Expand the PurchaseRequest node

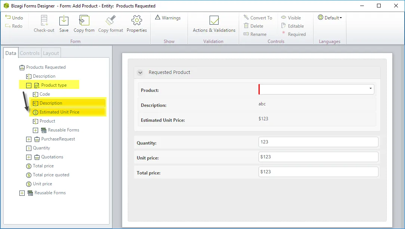(x=29, y=139)
